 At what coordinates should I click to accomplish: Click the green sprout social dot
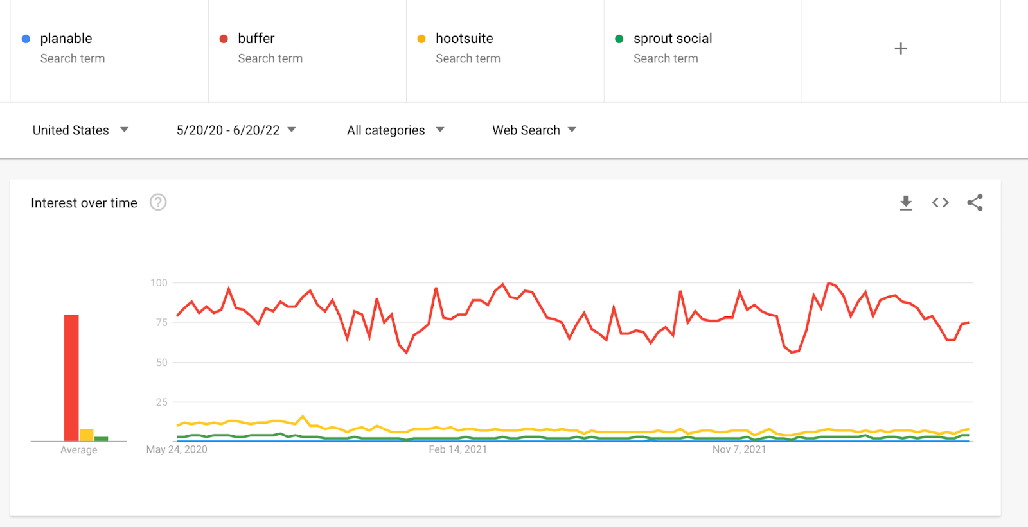tap(619, 39)
